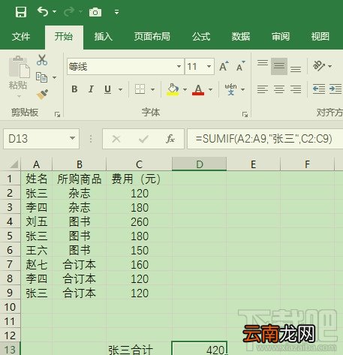Click the text orientation icon
343x355 pixels.
pyautogui.click(x=318, y=66)
